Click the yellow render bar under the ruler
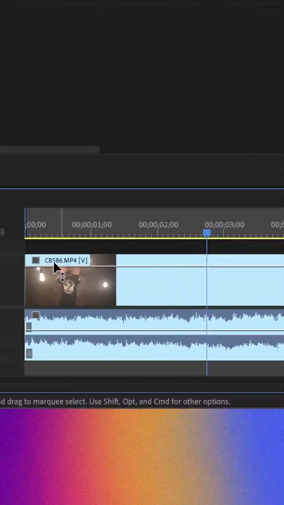Image resolution: width=284 pixels, height=505 pixels. pos(133,238)
